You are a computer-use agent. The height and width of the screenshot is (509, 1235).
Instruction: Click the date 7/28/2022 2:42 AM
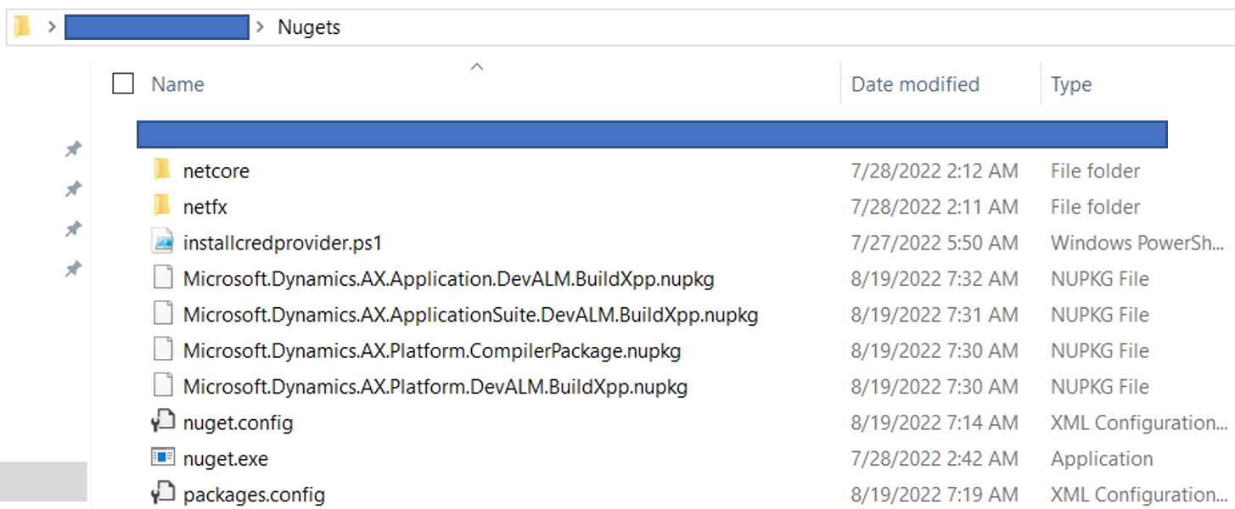tap(935, 459)
